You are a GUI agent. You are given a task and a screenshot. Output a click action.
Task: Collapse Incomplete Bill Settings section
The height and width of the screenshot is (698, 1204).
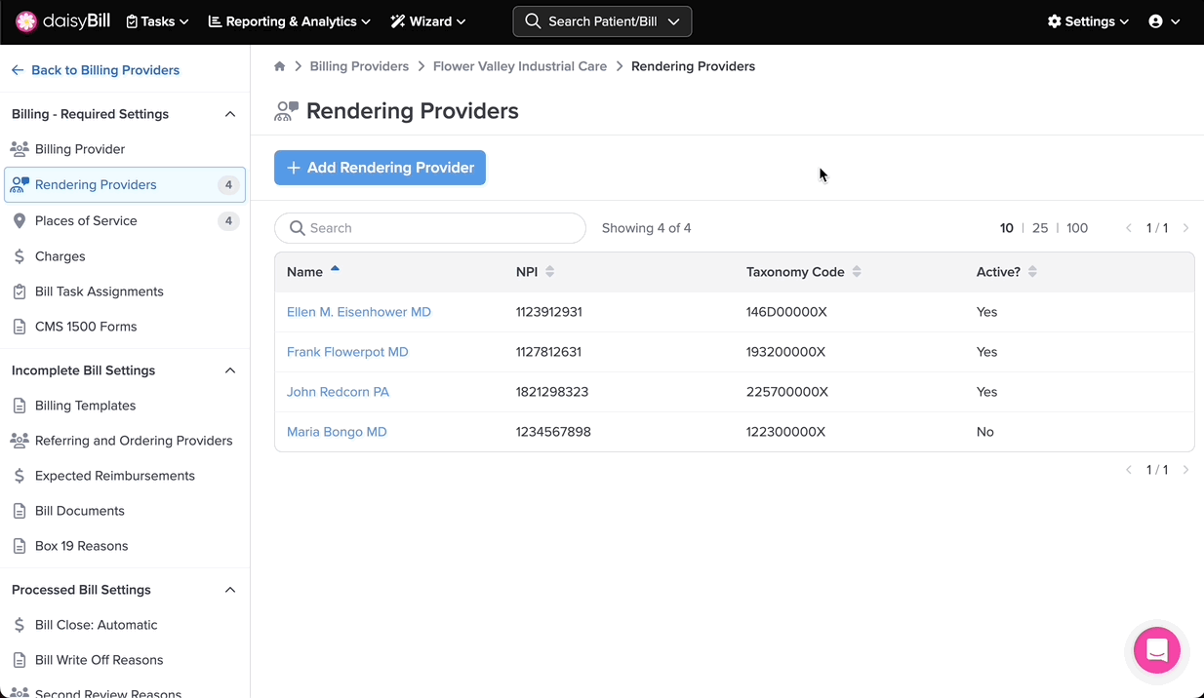click(x=230, y=370)
